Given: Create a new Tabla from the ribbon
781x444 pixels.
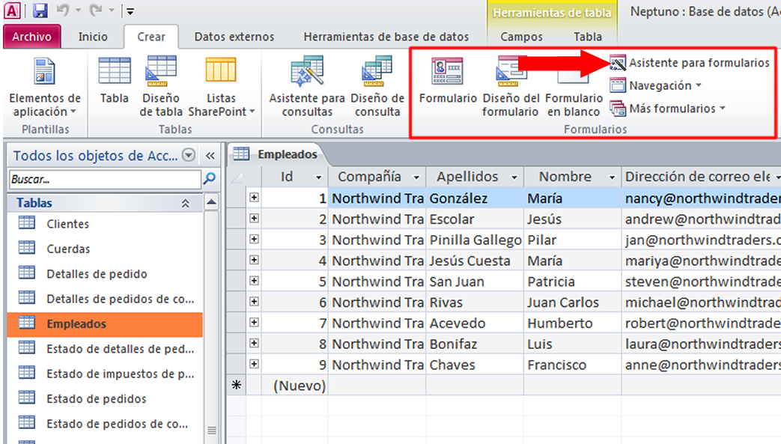Looking at the screenshot, I should (x=115, y=84).
